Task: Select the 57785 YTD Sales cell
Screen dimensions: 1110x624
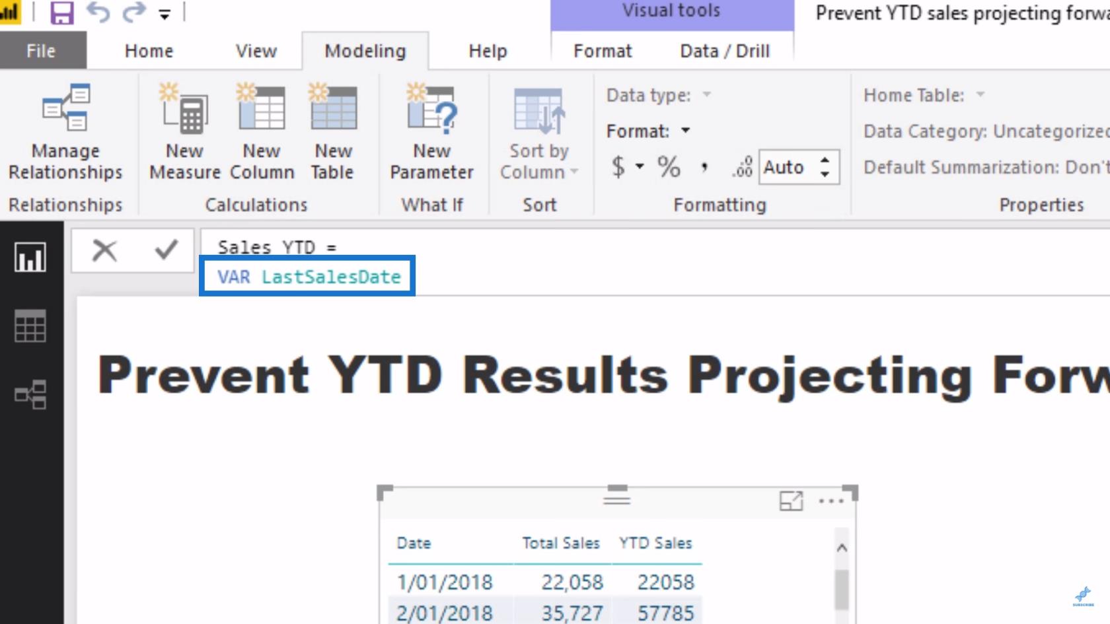Action: click(x=665, y=612)
